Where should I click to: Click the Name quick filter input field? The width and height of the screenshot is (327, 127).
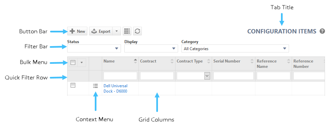point(120,76)
